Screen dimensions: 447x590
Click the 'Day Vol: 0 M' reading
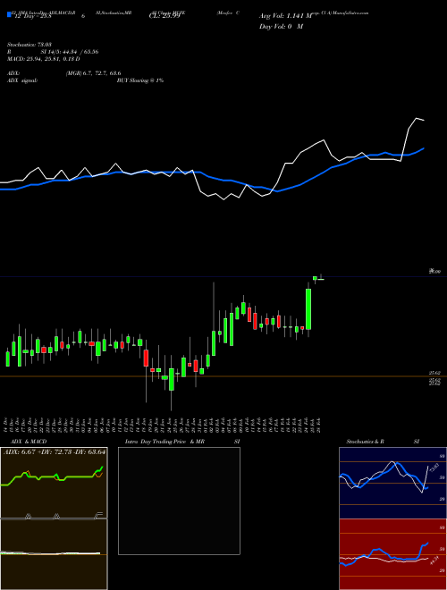click(x=281, y=26)
